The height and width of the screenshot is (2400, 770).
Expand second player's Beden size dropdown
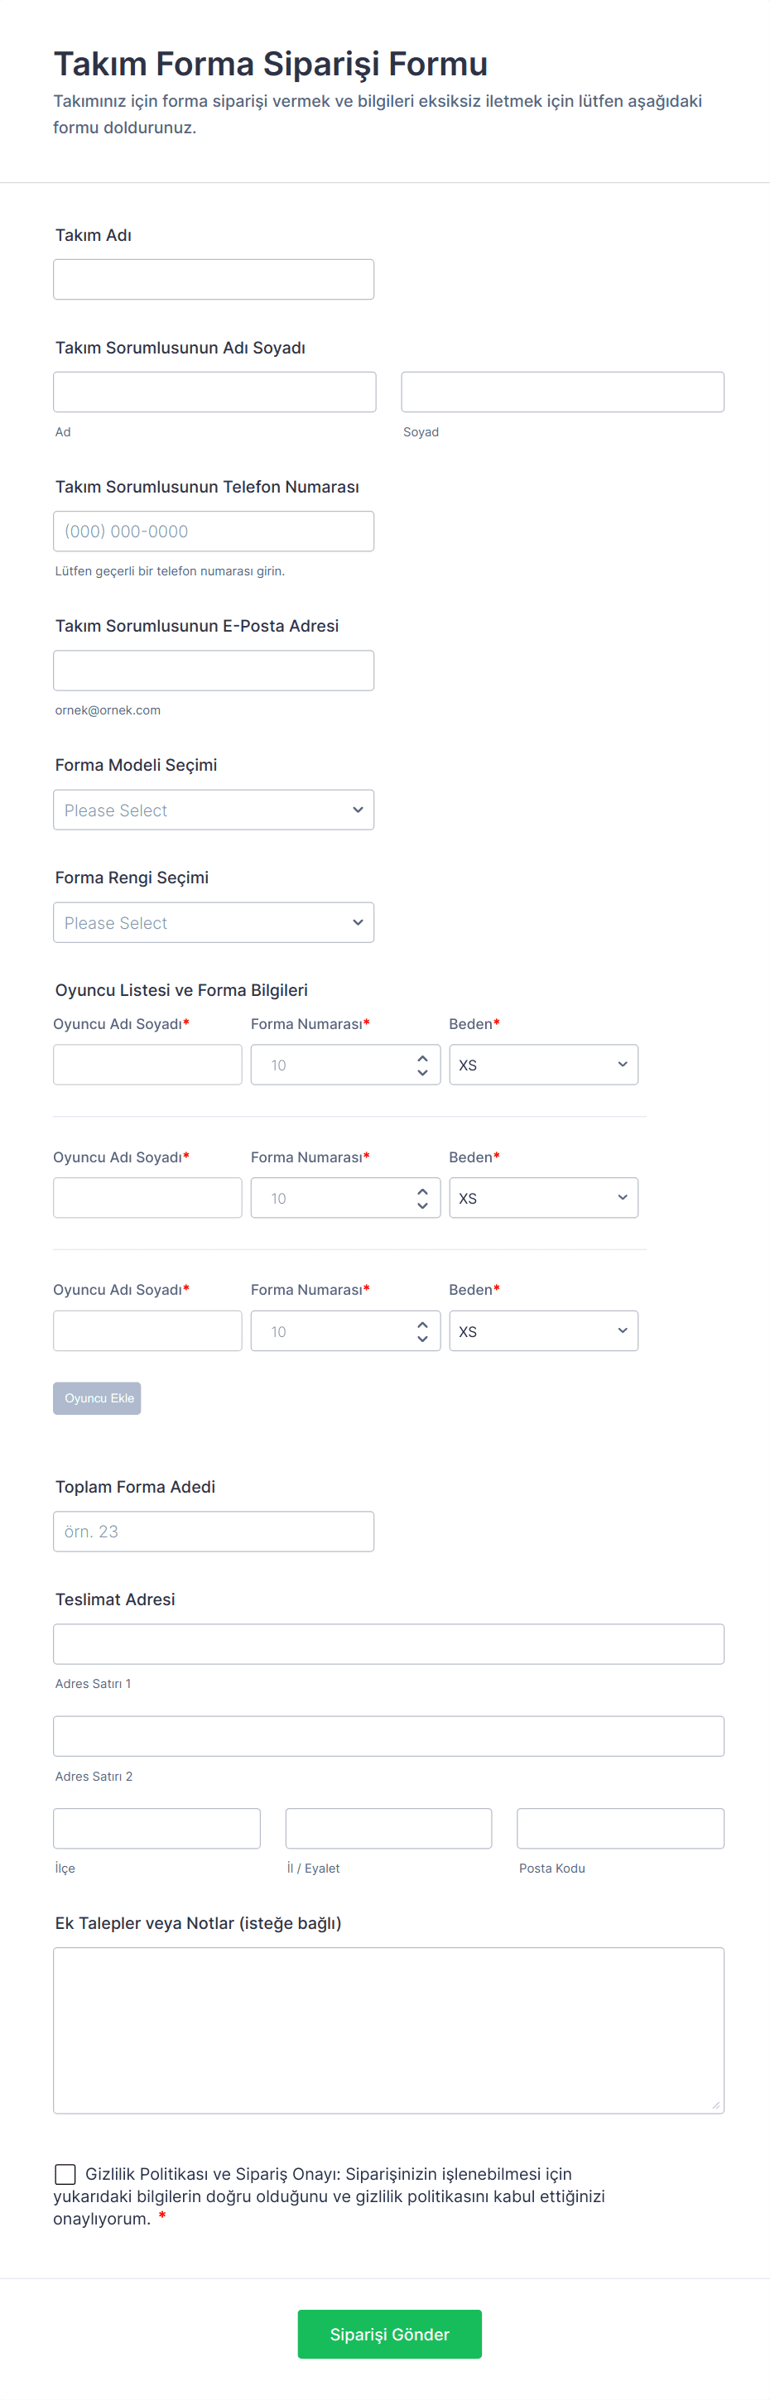(543, 1197)
